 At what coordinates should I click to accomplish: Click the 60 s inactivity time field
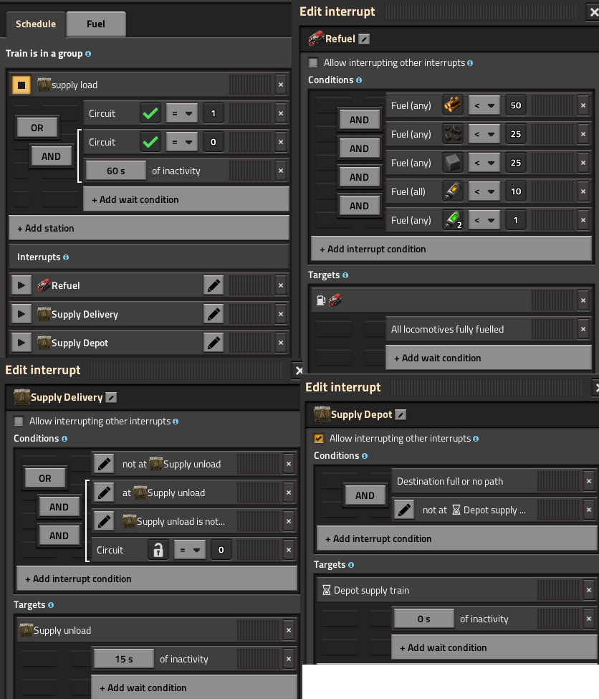pyautogui.click(x=116, y=171)
